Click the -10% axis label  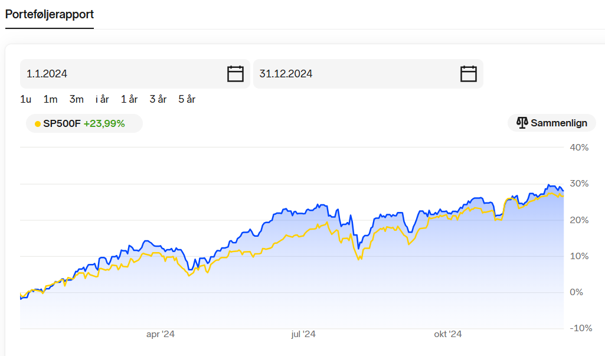click(581, 328)
